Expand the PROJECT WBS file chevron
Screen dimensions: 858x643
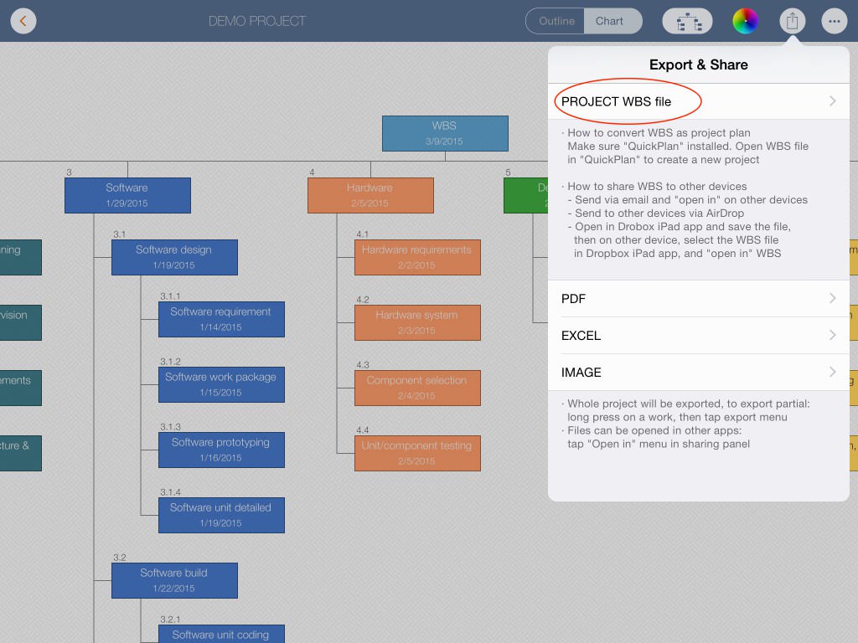pyautogui.click(x=832, y=101)
